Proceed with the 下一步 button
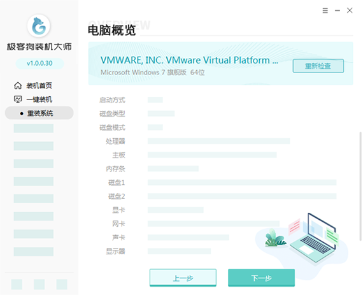Viewport: 363px width, 295px height. point(261,278)
